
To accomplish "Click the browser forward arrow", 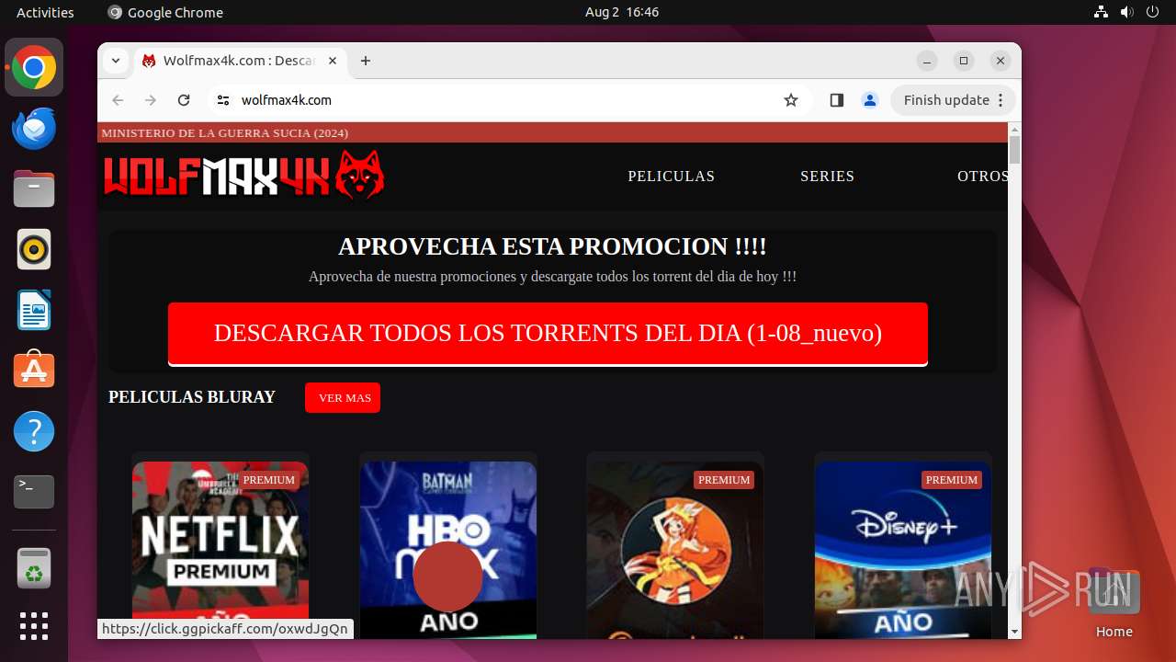I will click(151, 100).
